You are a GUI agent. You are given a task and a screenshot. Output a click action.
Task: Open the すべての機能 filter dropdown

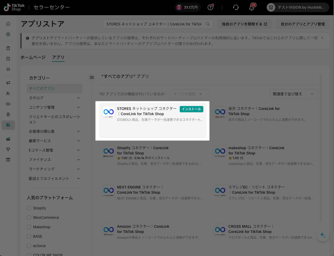(189, 94)
